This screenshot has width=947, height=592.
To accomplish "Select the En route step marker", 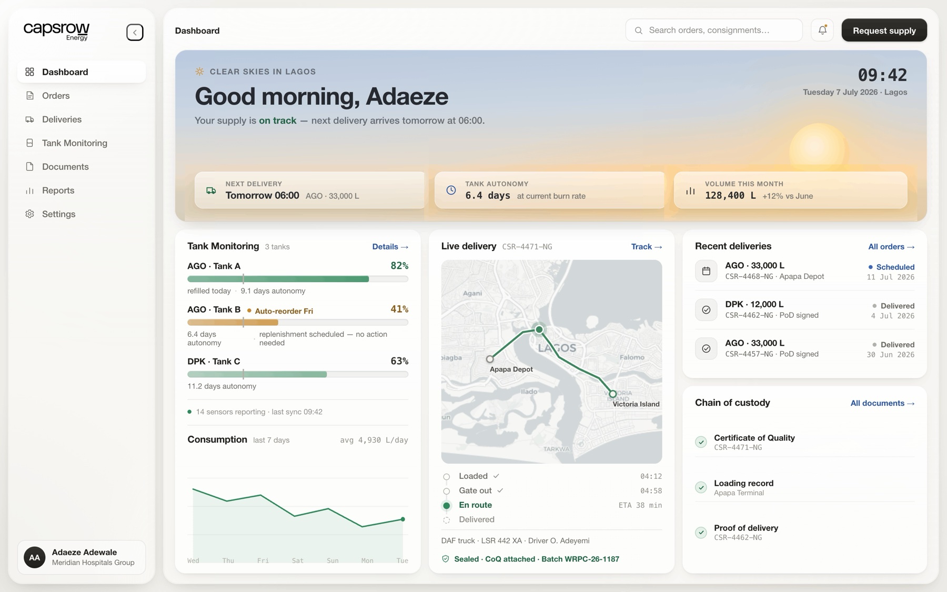I will coord(446,505).
